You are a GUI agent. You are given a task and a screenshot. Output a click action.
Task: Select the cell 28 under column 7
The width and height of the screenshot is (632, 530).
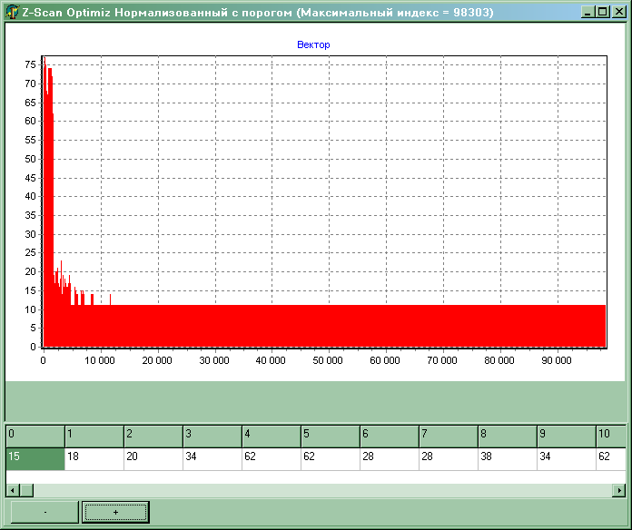(449, 458)
